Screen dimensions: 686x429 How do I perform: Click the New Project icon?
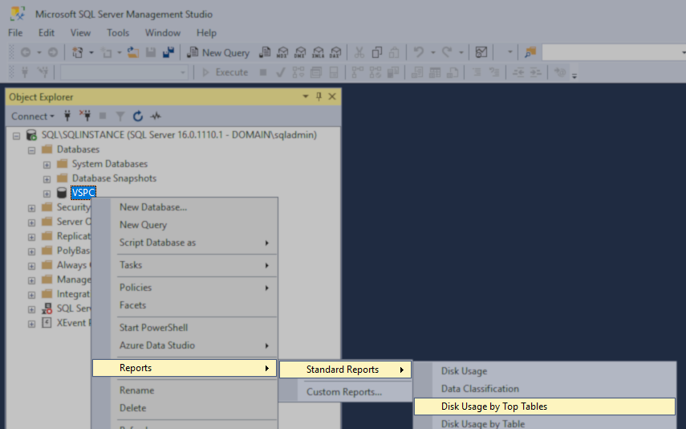tap(78, 53)
